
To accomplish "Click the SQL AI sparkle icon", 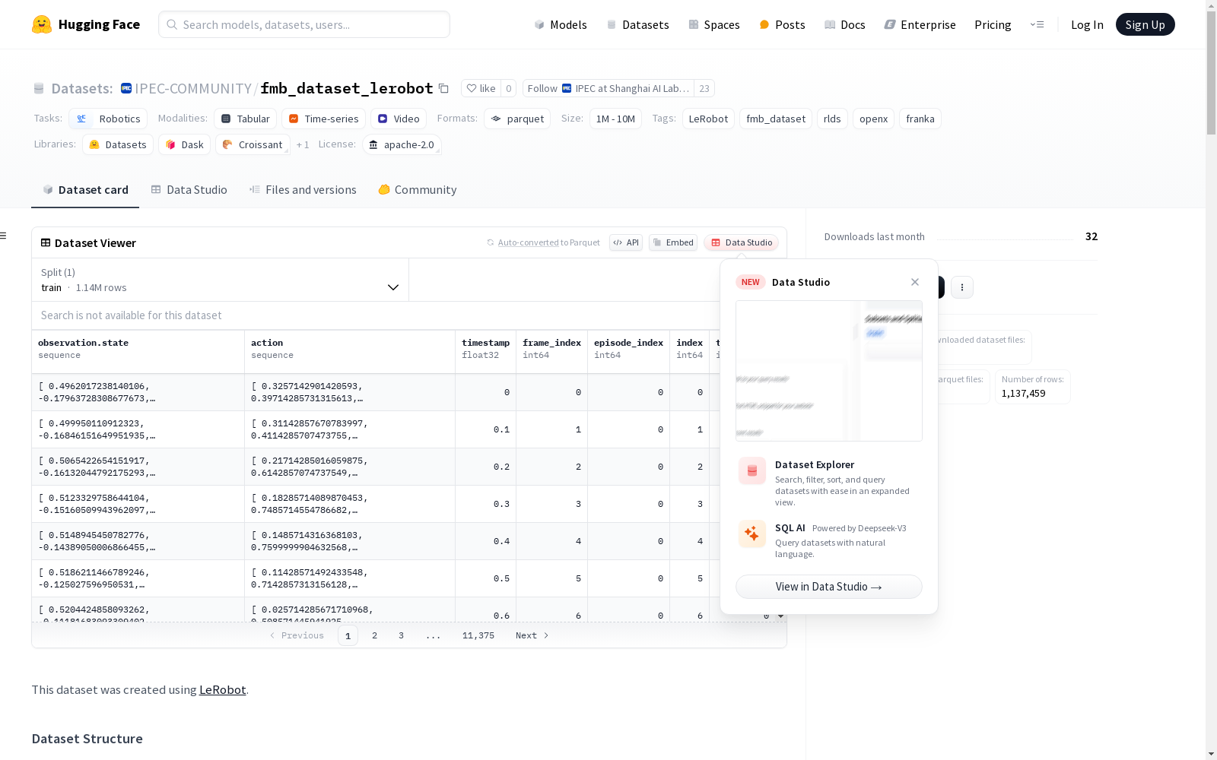I will (x=752, y=534).
